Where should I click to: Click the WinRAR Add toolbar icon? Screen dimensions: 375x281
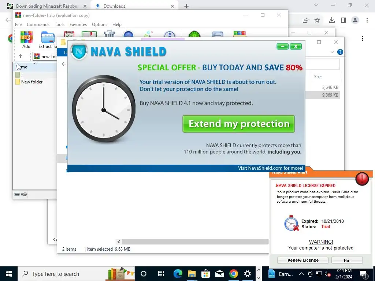click(26, 37)
